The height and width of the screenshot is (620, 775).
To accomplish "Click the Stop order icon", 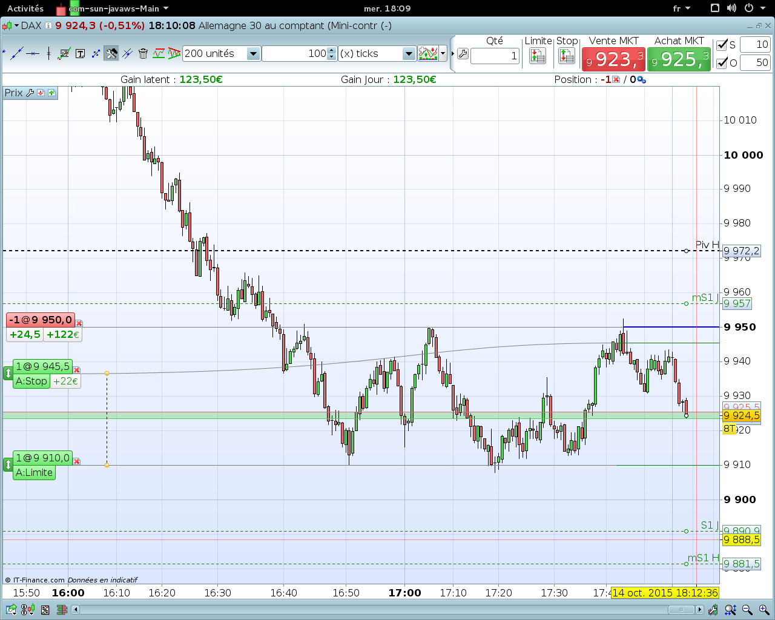I will pos(567,56).
